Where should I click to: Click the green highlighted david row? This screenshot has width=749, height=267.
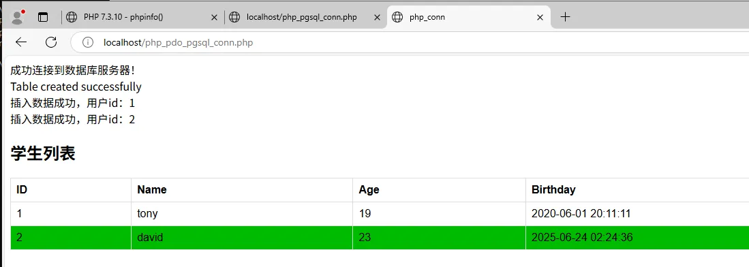(x=380, y=238)
